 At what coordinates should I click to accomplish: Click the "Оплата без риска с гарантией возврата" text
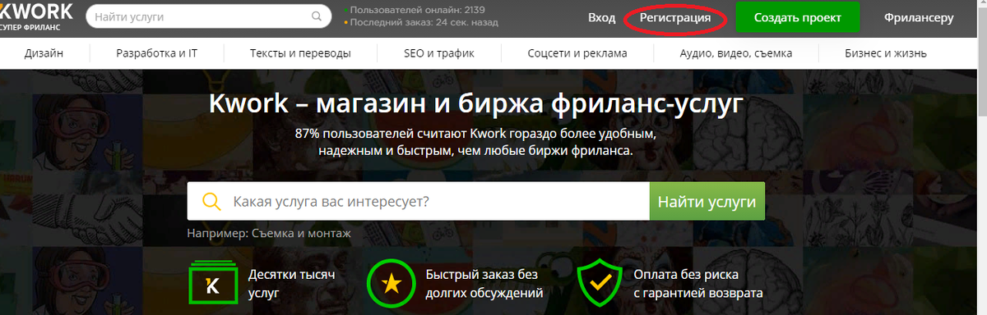click(x=698, y=283)
